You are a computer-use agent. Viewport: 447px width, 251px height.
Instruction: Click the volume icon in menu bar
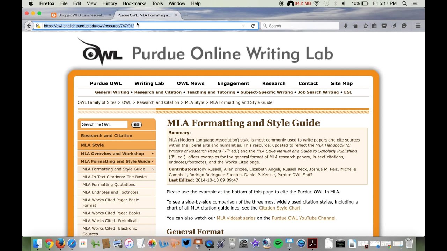343,3
